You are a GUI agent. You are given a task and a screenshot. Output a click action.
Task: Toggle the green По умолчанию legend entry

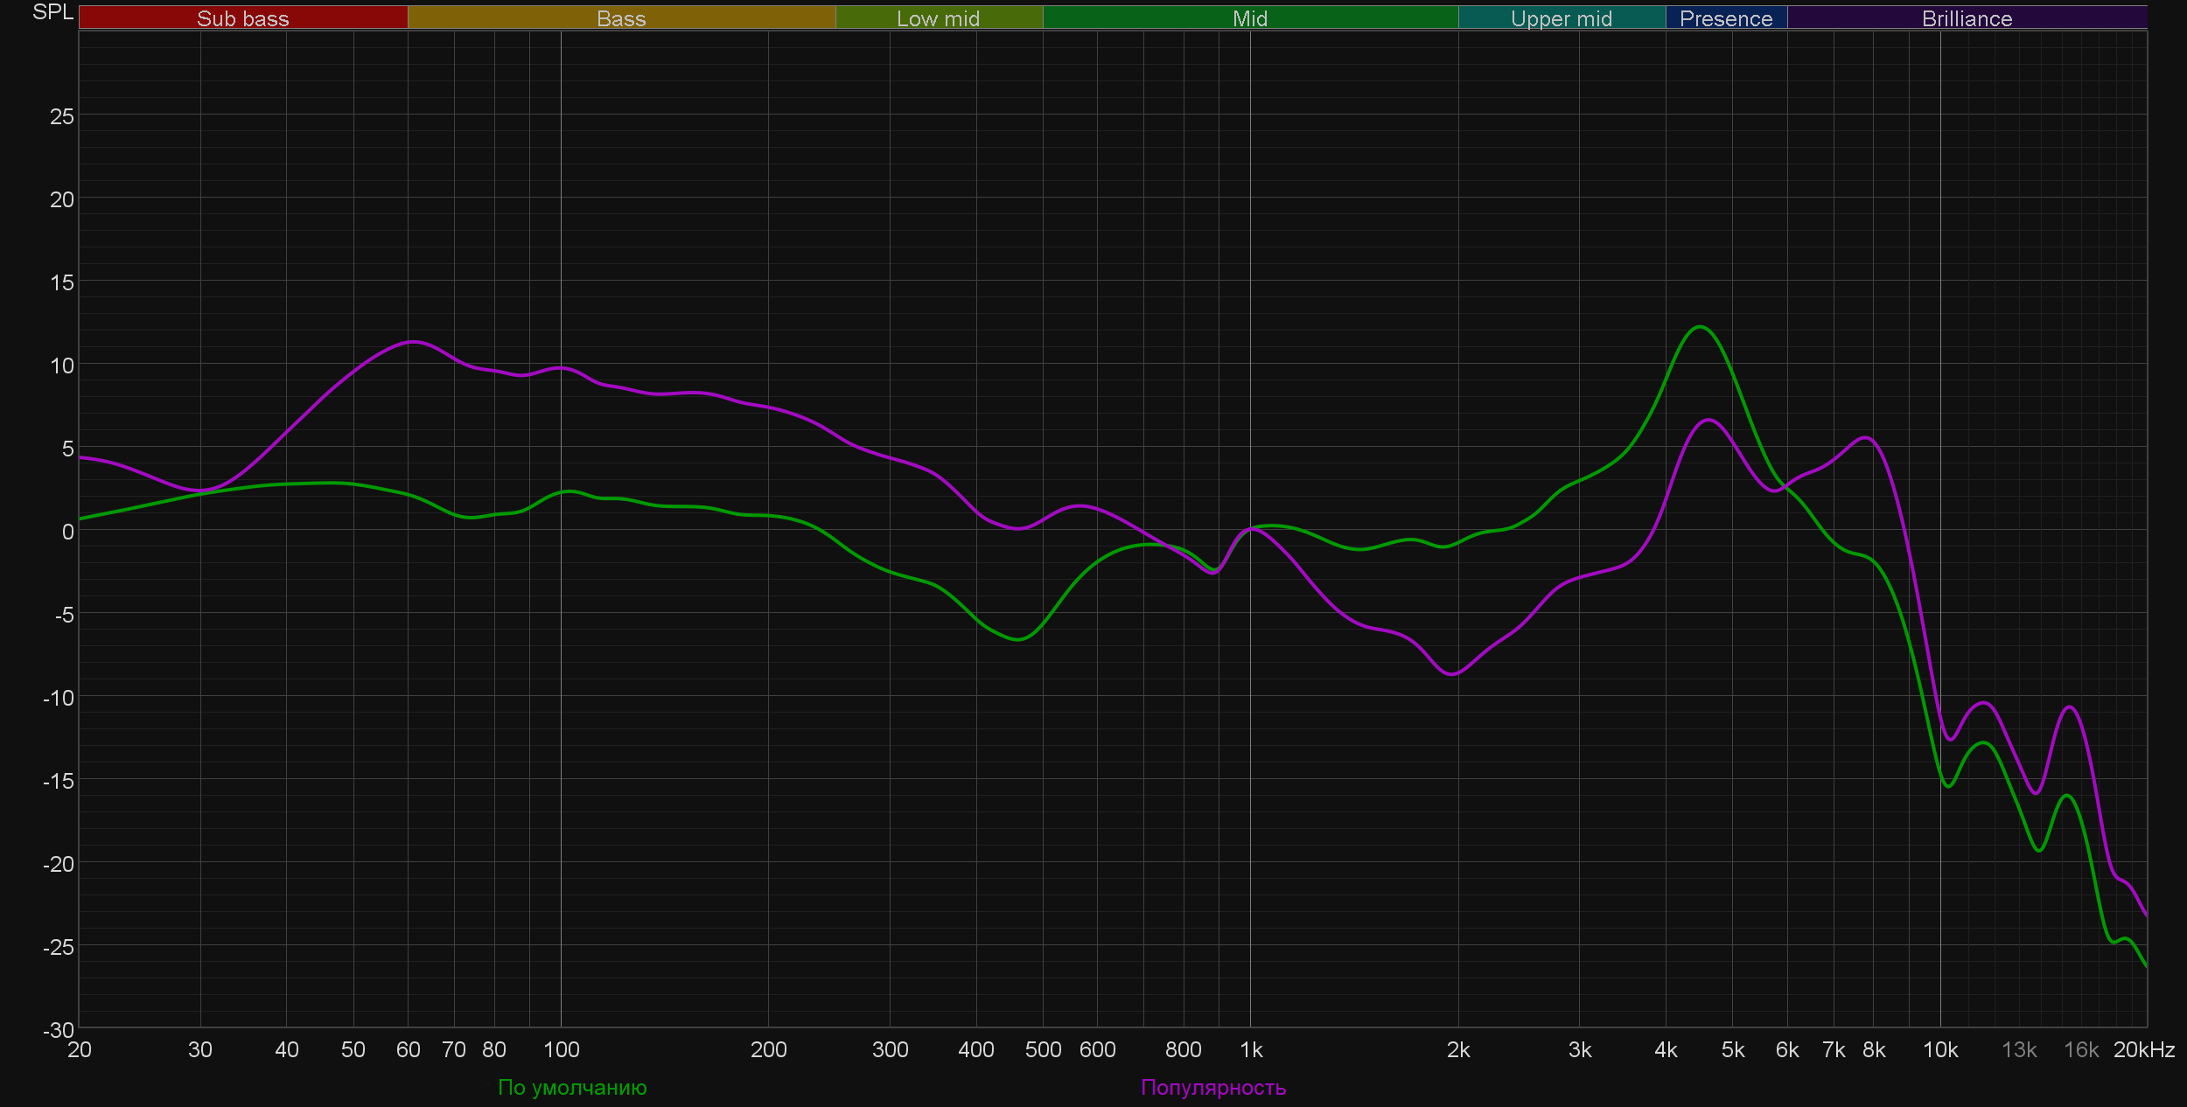(572, 1087)
